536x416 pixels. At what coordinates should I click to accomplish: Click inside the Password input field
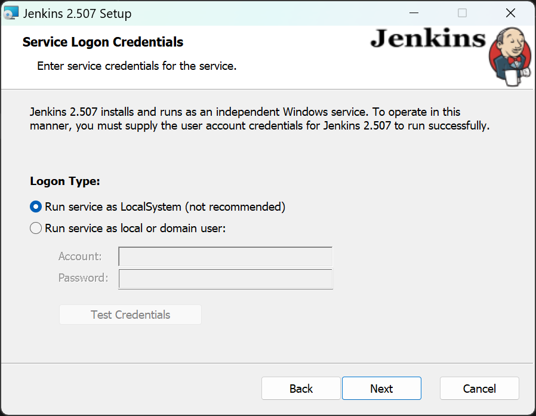(225, 278)
